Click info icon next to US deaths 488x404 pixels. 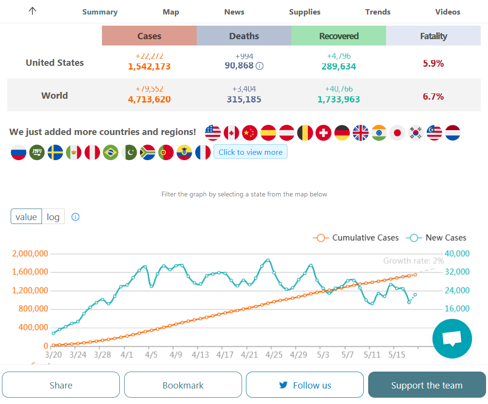point(259,66)
